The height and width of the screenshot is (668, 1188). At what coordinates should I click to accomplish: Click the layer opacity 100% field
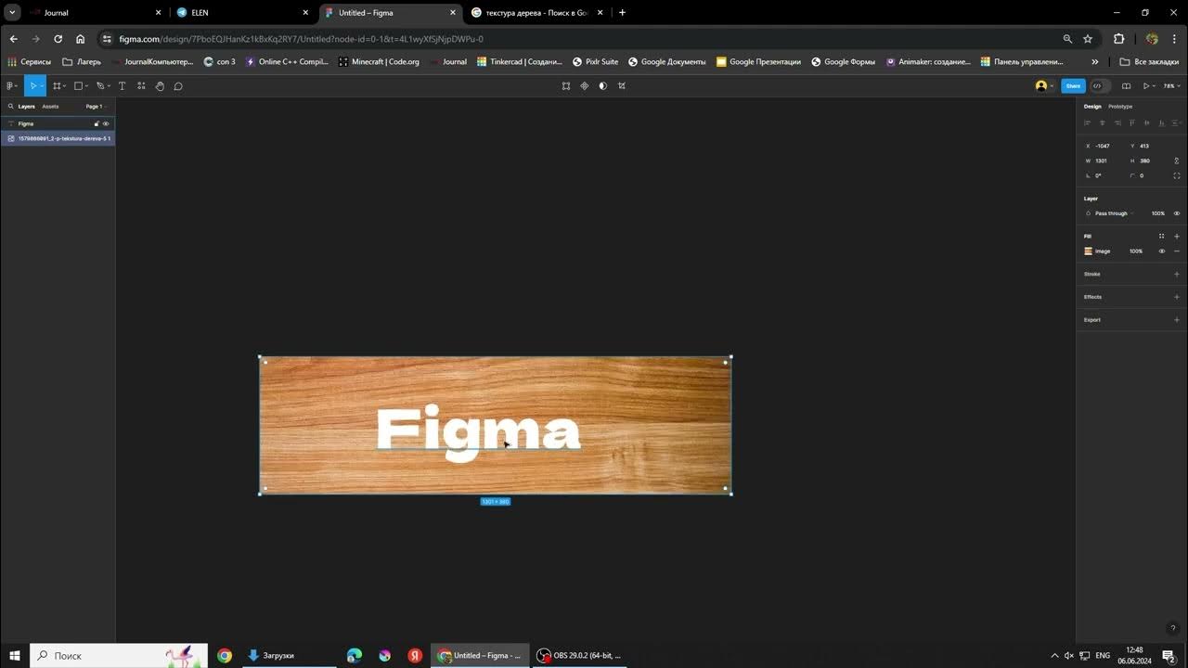[1158, 213]
